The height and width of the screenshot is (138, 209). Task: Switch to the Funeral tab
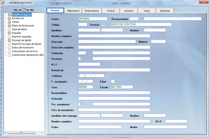110,11
